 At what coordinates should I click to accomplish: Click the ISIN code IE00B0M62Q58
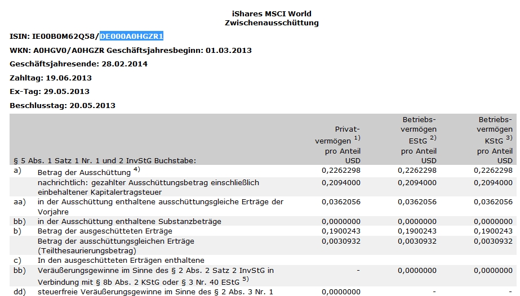coord(63,37)
